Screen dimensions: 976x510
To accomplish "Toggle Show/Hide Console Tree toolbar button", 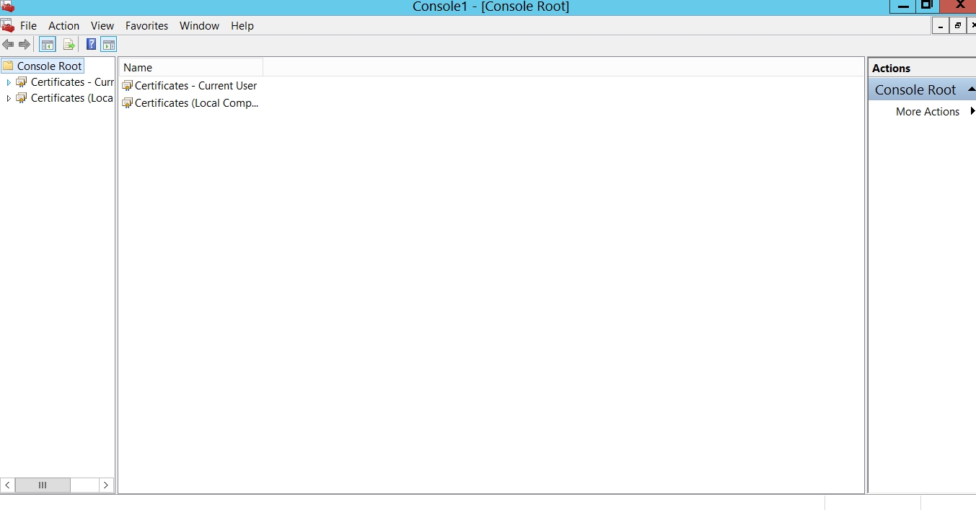I will coord(47,45).
